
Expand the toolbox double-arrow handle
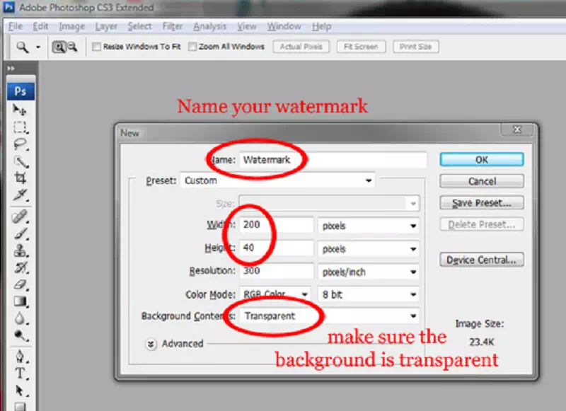tap(11, 68)
